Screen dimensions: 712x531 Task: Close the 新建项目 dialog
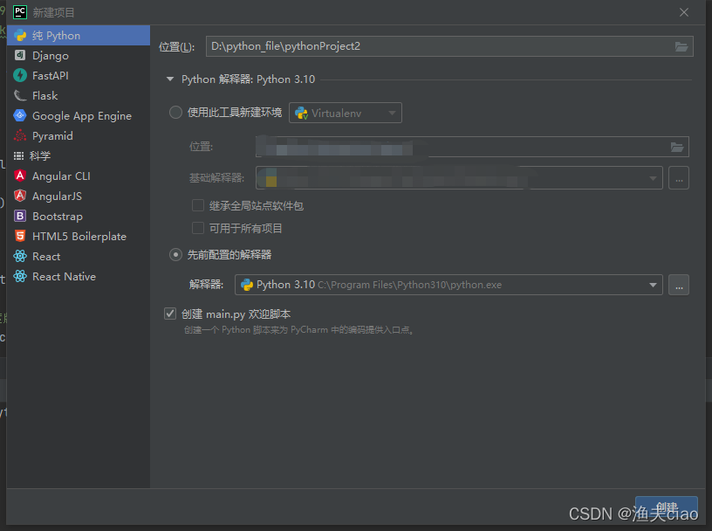[684, 12]
